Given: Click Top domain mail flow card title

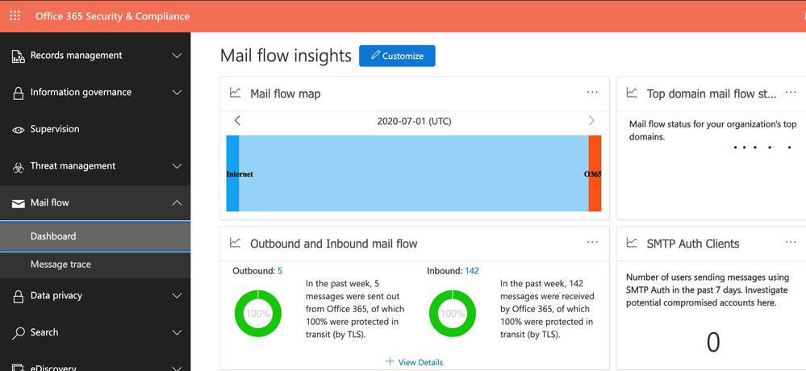Looking at the screenshot, I should click(x=712, y=94).
